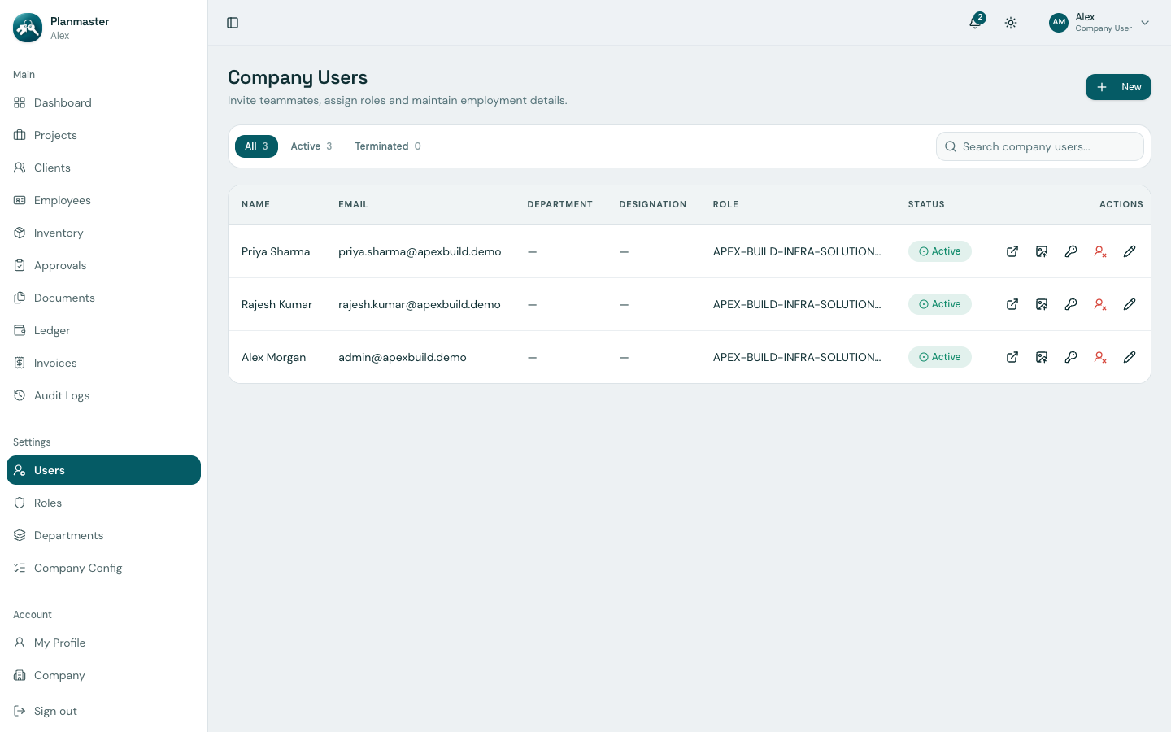Edit Priya Sharma with pencil icon
Image resolution: width=1171 pixels, height=732 pixels.
pyautogui.click(x=1130, y=251)
